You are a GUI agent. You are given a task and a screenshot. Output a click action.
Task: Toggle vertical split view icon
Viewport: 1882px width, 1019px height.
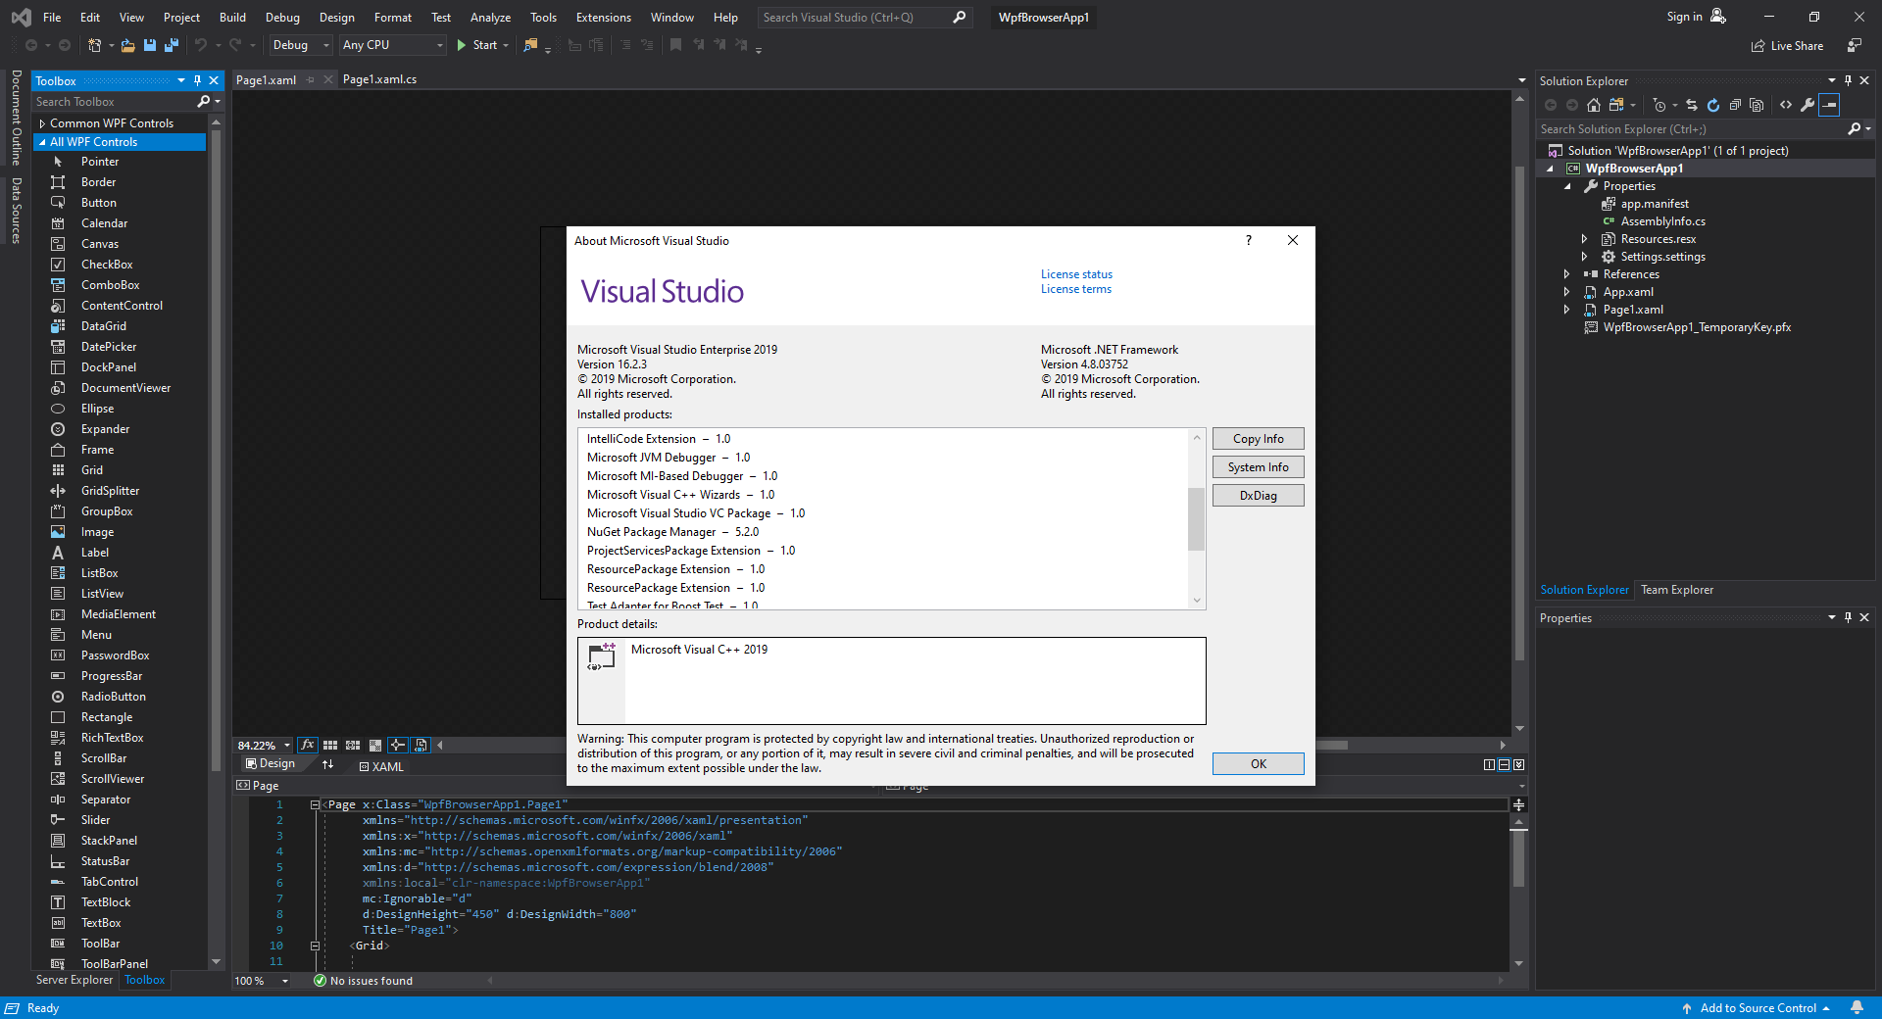click(1489, 765)
